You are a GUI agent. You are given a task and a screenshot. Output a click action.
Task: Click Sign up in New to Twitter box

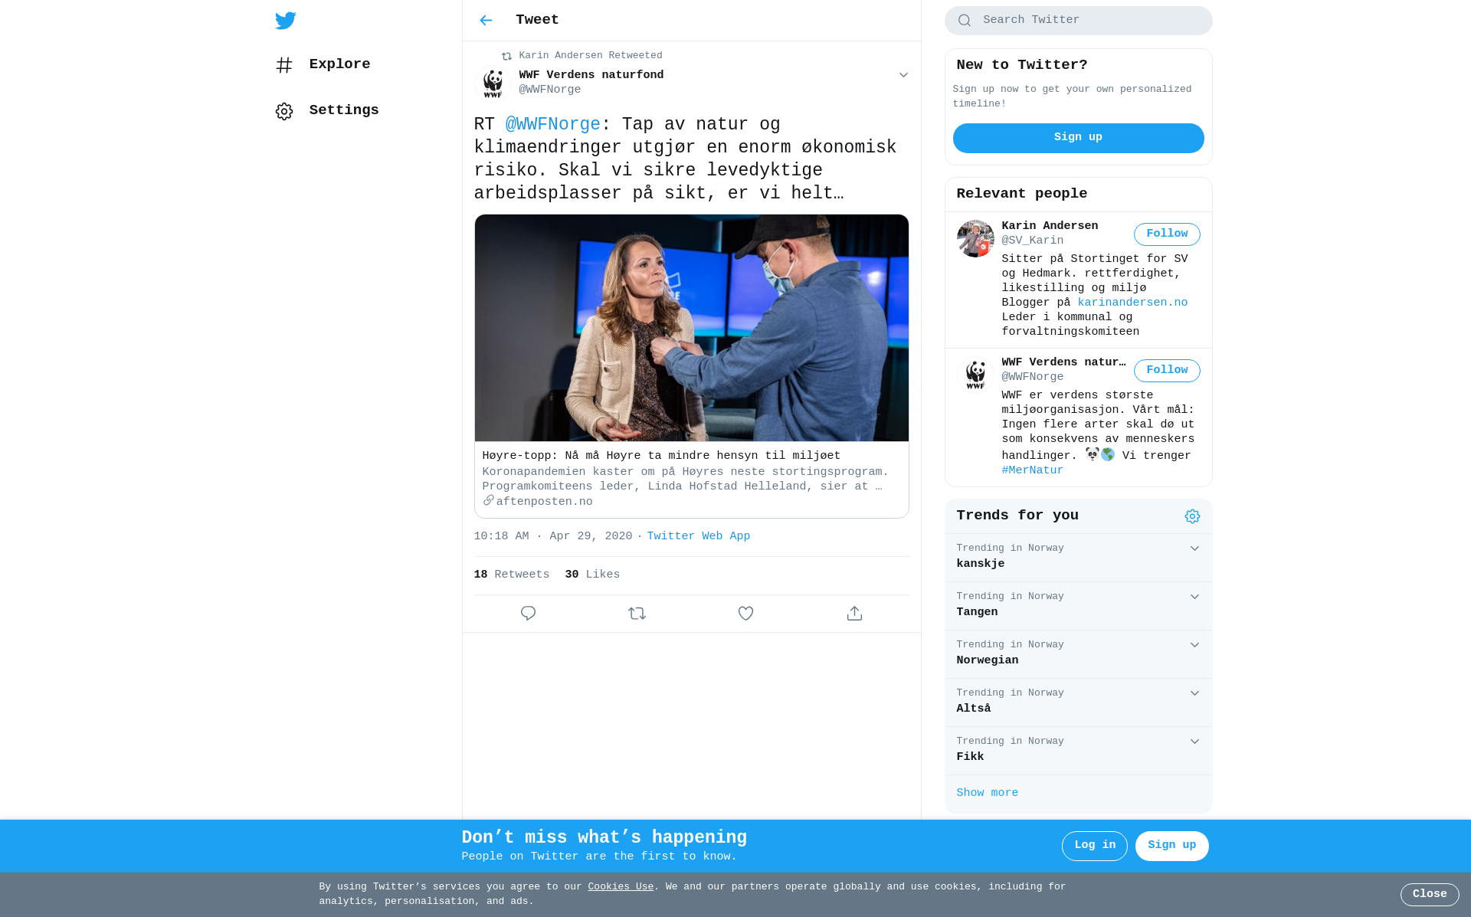(1078, 138)
